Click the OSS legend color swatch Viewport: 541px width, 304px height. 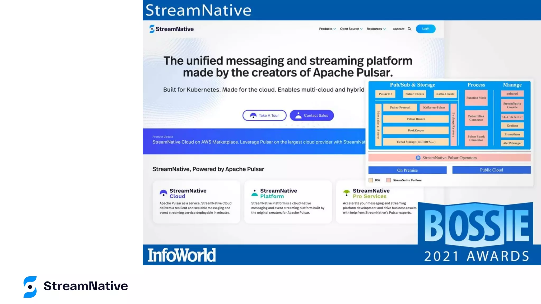[371, 180]
